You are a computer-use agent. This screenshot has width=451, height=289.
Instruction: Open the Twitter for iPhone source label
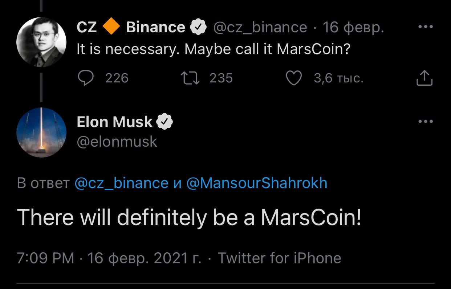coord(279,258)
